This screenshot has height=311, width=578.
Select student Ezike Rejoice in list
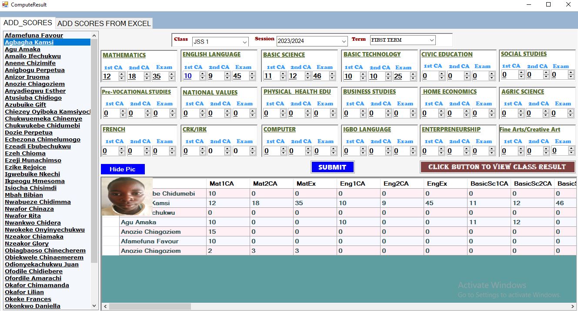(x=25, y=167)
